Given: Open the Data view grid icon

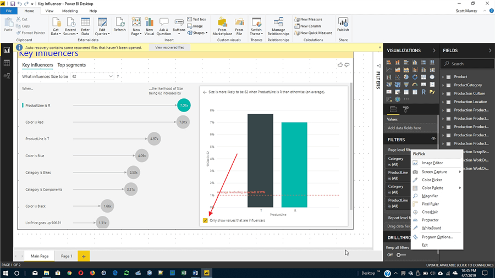Looking at the screenshot, I should click(7, 63).
